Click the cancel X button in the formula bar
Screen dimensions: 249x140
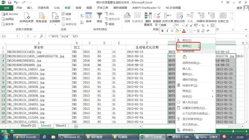tap(28, 36)
